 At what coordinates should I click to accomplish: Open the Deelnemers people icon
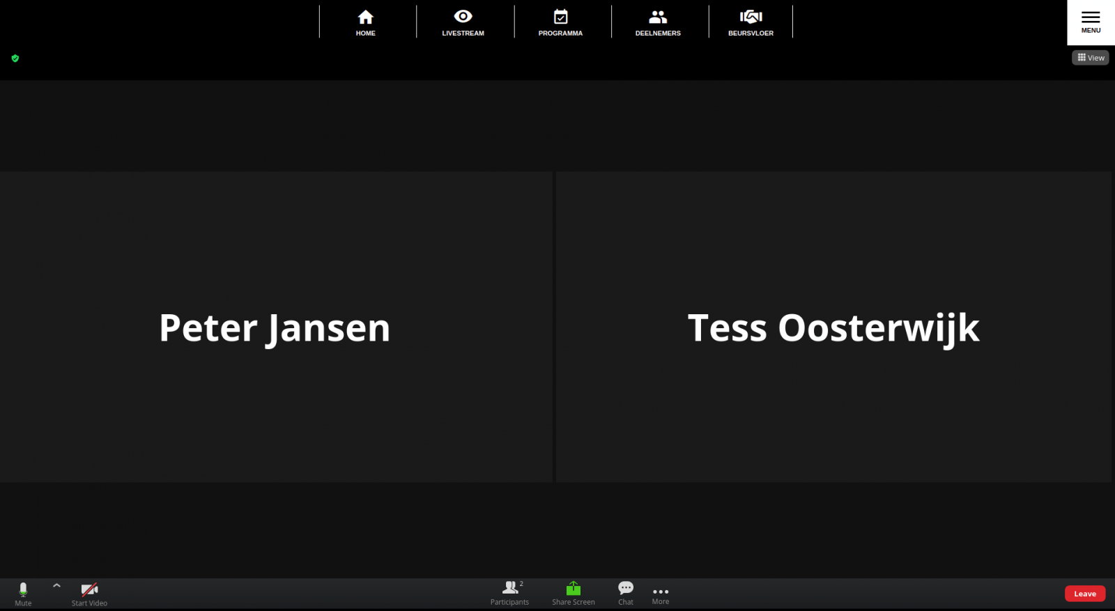coord(658,17)
